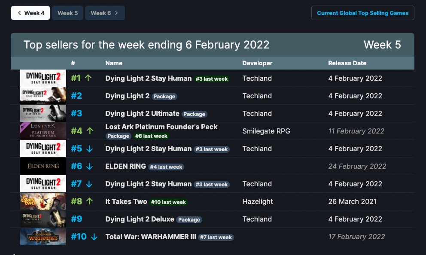Screen dimensions: 426x255
Task: Click the #9 rank number
Action: point(76,219)
